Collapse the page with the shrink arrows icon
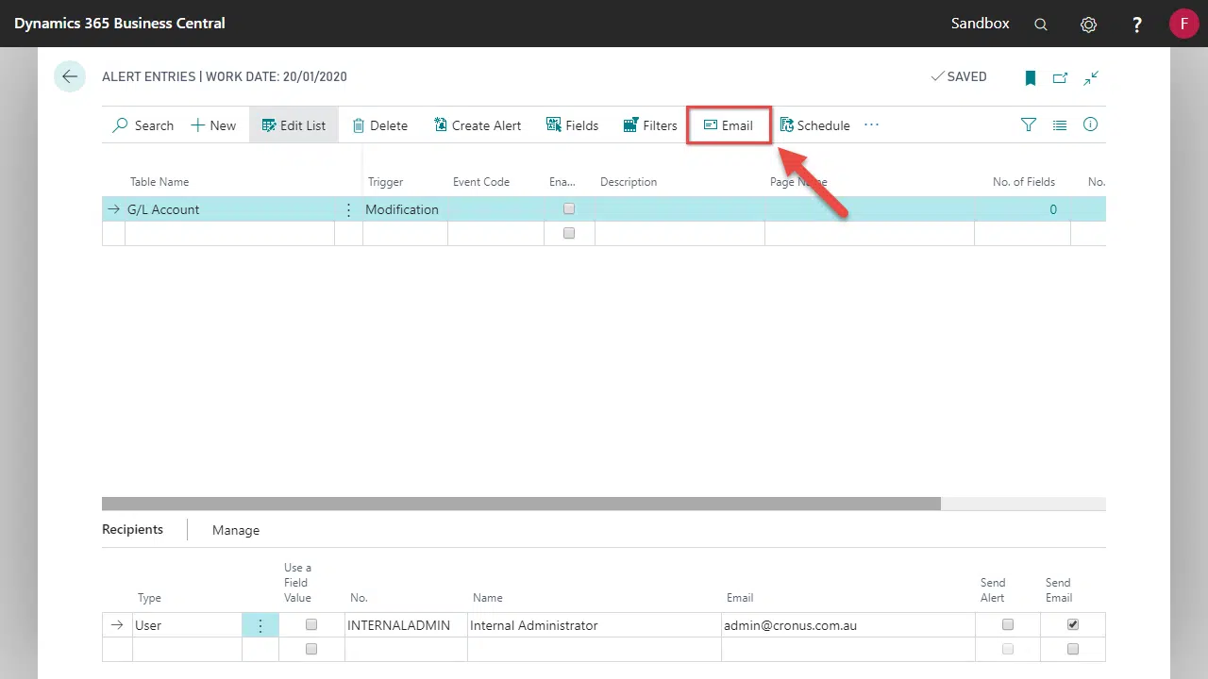 (x=1091, y=78)
